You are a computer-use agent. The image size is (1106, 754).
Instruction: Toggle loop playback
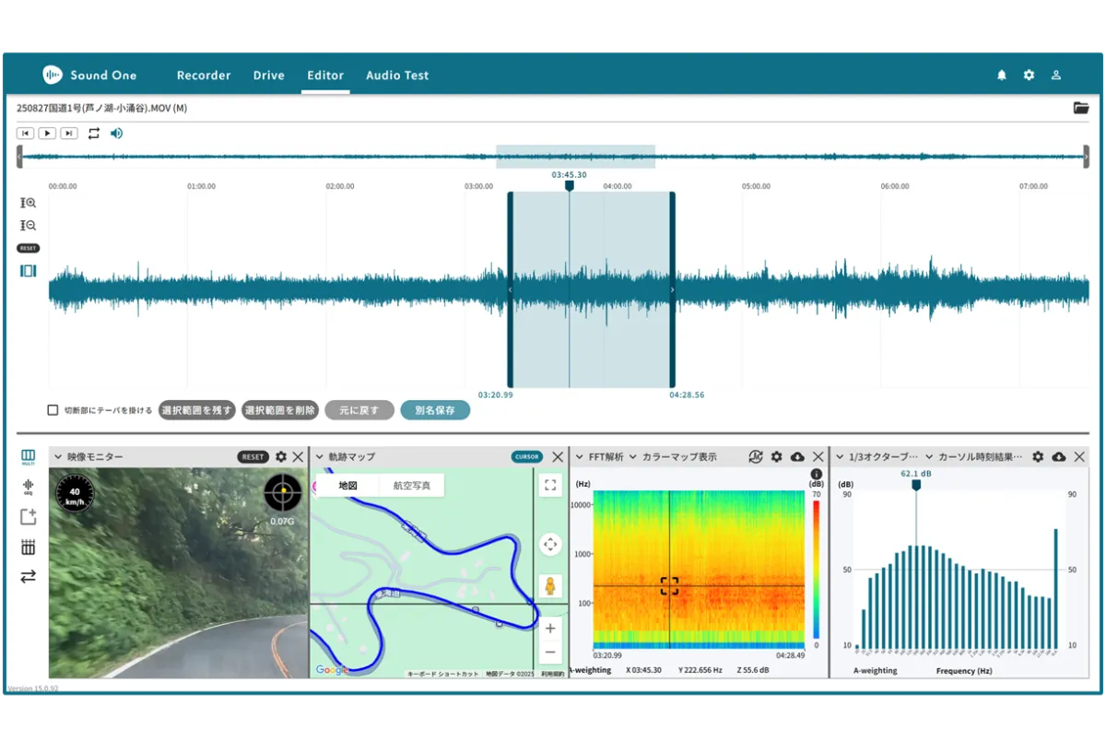click(94, 134)
